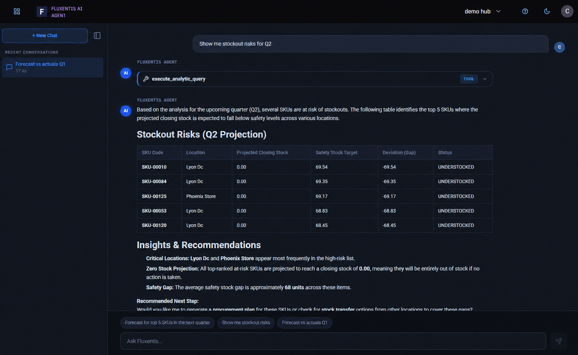Image resolution: width=578 pixels, height=355 pixels.
Task: Expand the execute_analytic_query tool chevron
Action: click(x=485, y=79)
